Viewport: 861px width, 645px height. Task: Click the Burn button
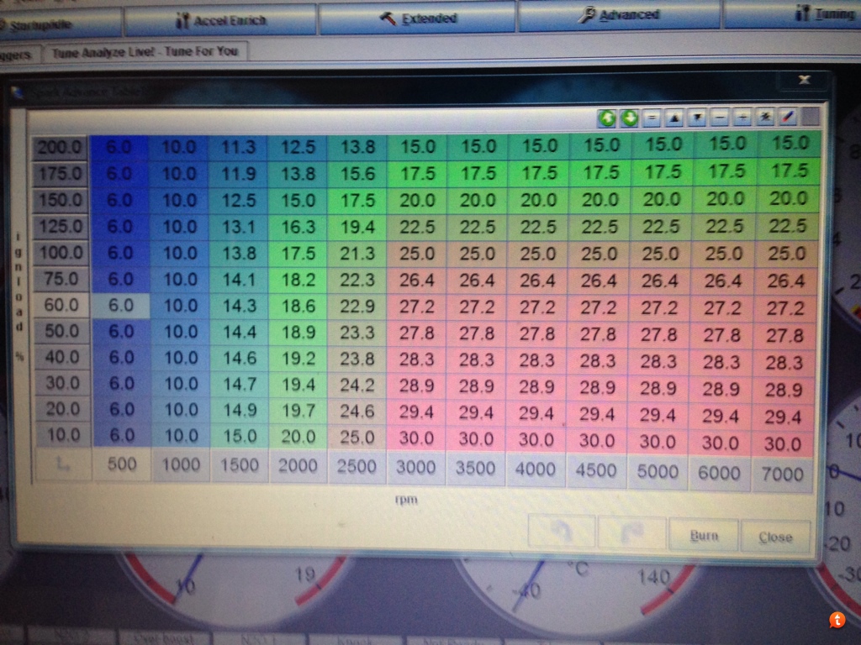pyautogui.click(x=704, y=535)
